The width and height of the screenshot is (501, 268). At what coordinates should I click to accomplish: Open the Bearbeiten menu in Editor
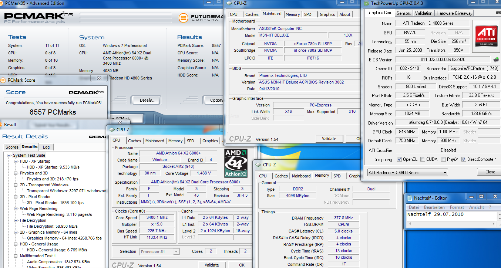[434, 207]
